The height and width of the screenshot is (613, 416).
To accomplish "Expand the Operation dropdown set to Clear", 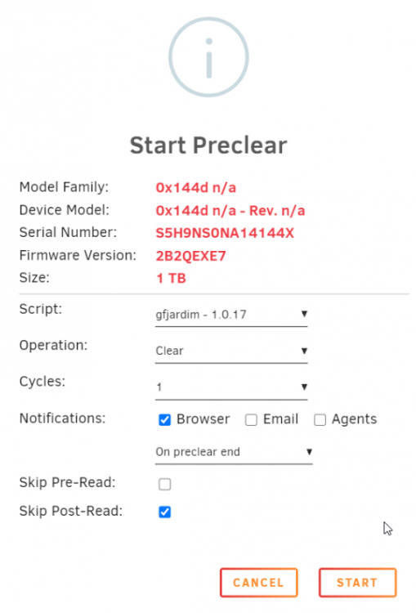I will tap(231, 351).
